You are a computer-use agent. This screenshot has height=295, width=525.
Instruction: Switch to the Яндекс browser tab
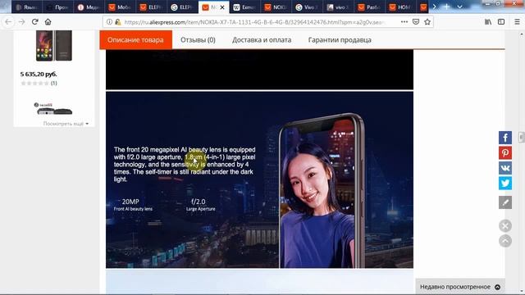pos(27,7)
